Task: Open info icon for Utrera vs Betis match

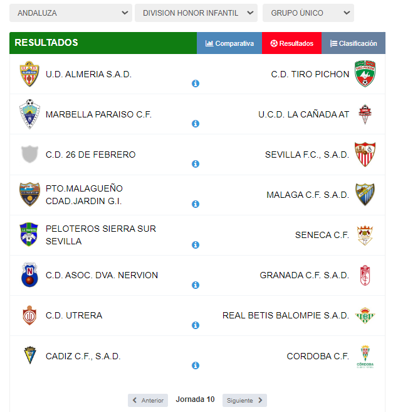Action: click(196, 325)
